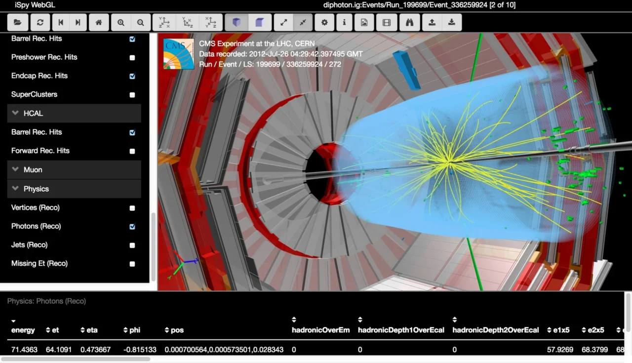Enable the Preshower Rec. Hits checkbox
This screenshot has width=632, height=363.
(132, 58)
